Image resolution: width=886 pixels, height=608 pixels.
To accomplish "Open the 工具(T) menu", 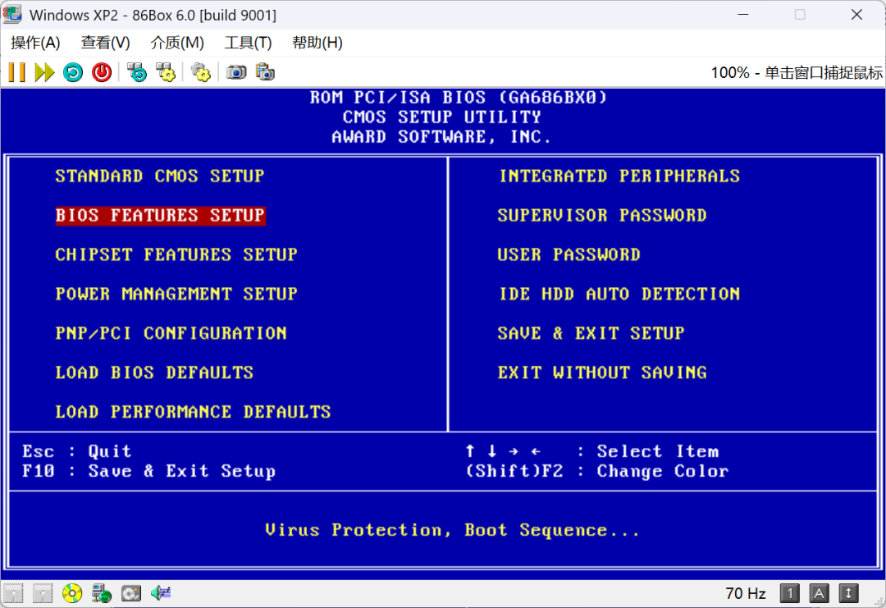I will (248, 43).
